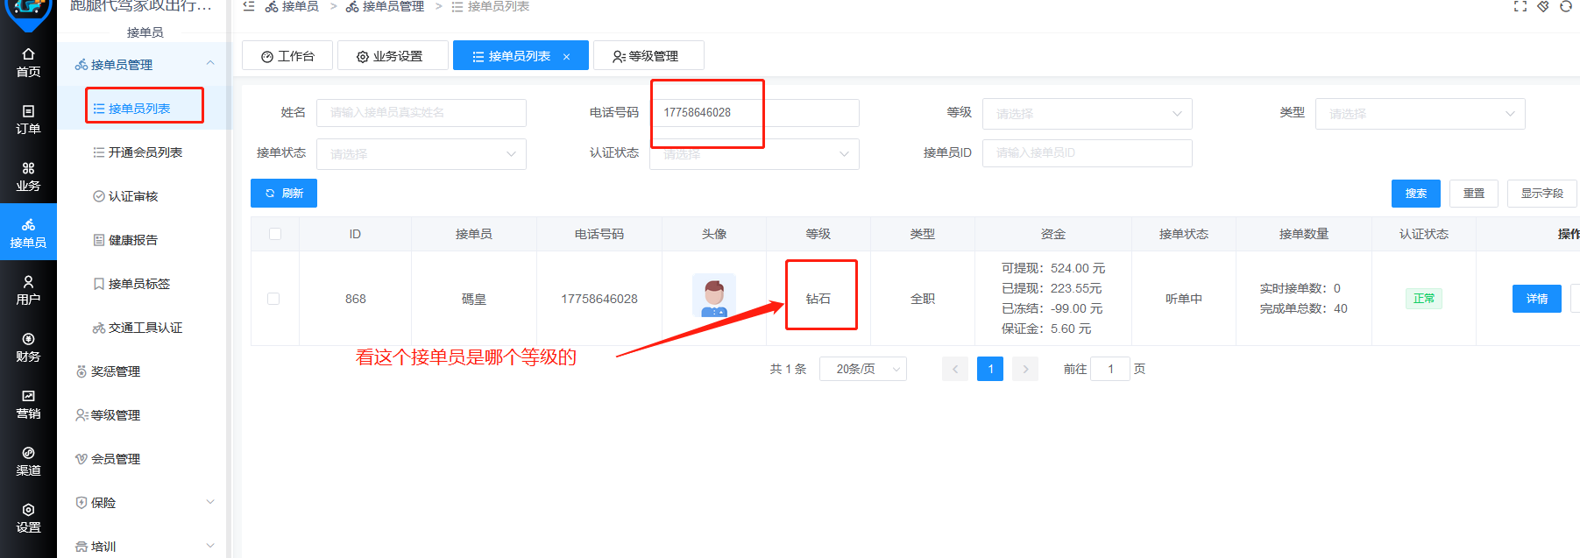Open the 设置 settings section
Screen dimensions: 1580x558
(x=28, y=518)
